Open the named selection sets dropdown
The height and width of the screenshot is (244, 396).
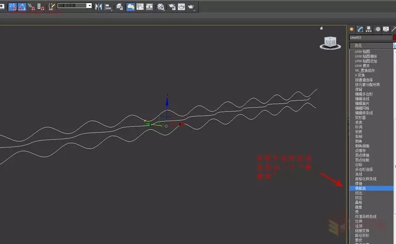pos(75,6)
